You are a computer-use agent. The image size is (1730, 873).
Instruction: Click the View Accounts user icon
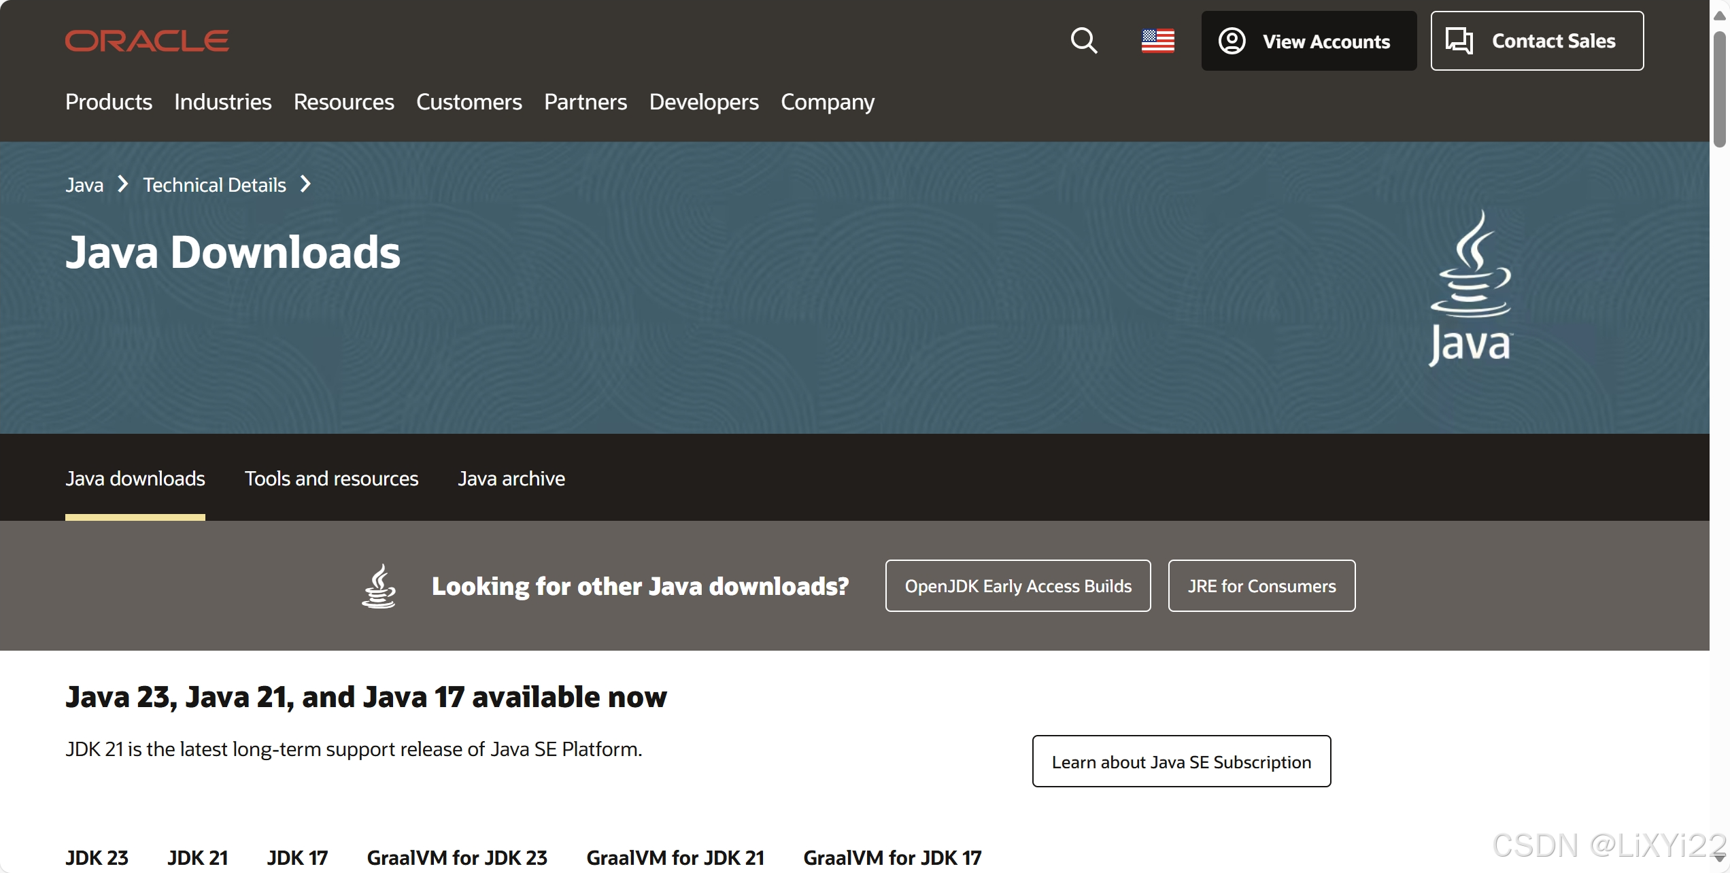pos(1232,41)
